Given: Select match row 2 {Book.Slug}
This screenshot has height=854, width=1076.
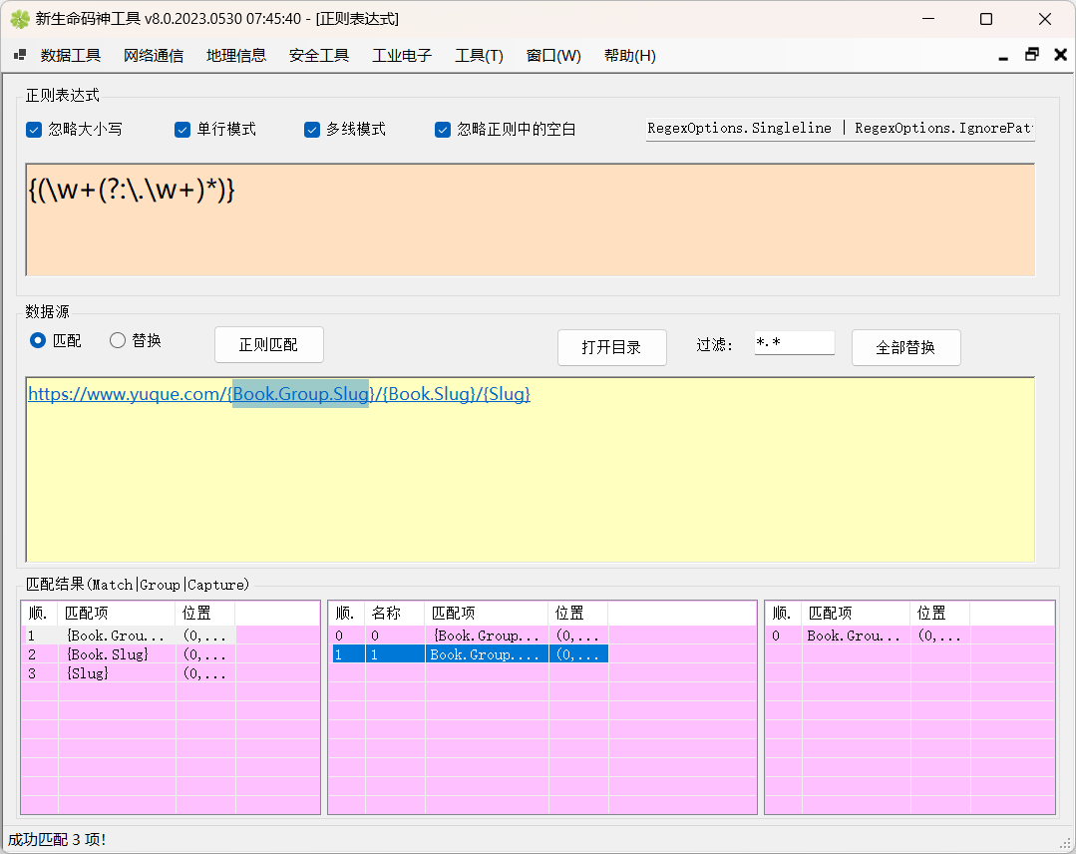Looking at the screenshot, I should pyautogui.click(x=131, y=654).
